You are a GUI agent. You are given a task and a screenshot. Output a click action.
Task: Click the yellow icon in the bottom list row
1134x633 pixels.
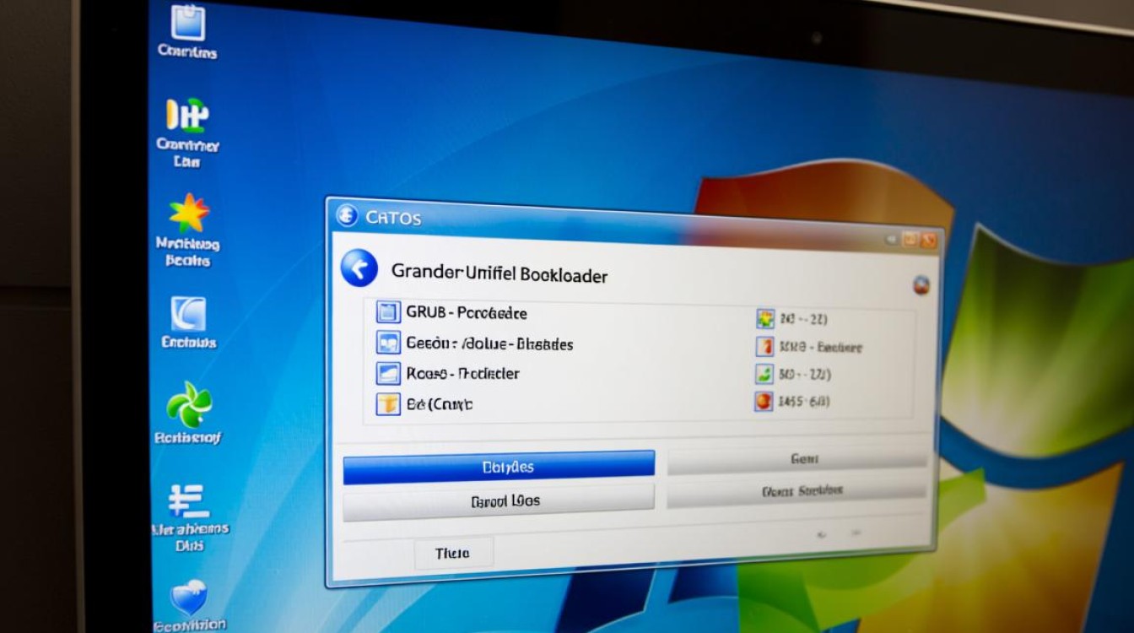coord(387,404)
